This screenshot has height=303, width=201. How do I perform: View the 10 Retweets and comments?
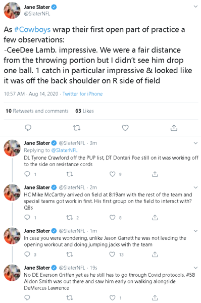click(x=37, y=111)
